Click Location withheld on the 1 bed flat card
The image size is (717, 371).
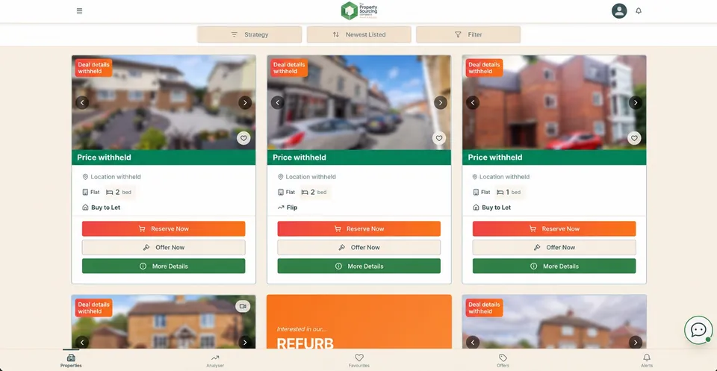pyautogui.click(x=504, y=177)
